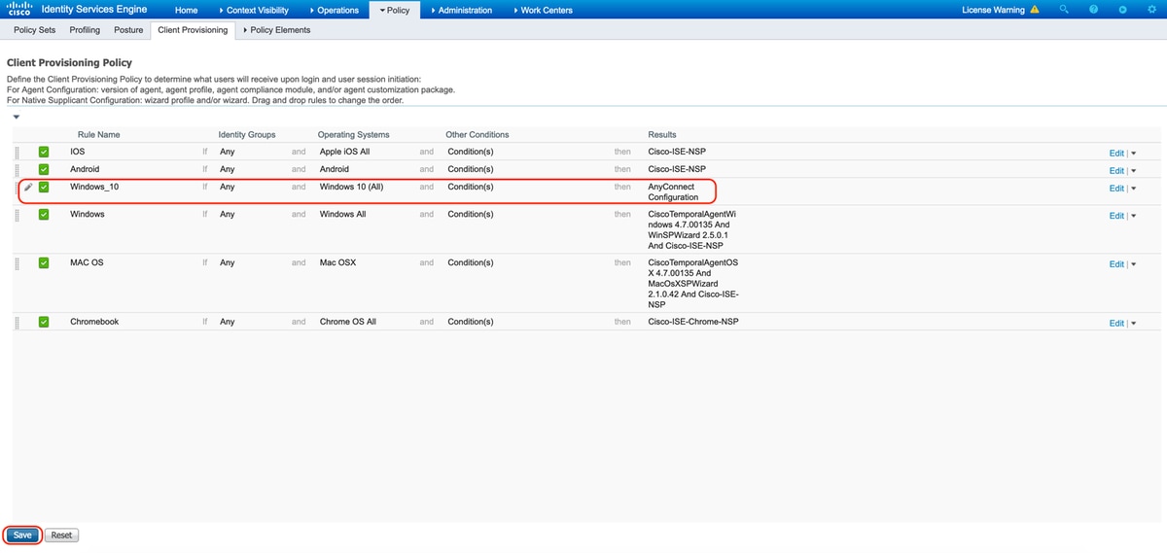Click the Chromebook rule name
The width and height of the screenshot is (1167, 553).
point(94,322)
